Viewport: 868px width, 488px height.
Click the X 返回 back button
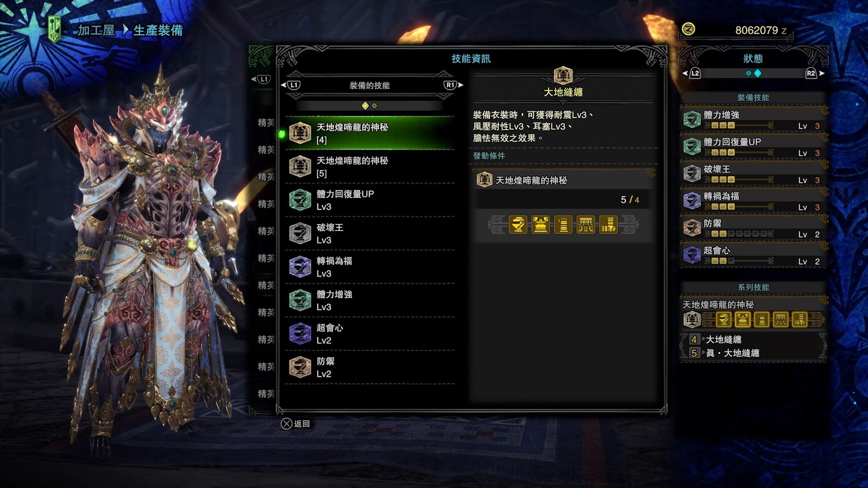pos(295,423)
